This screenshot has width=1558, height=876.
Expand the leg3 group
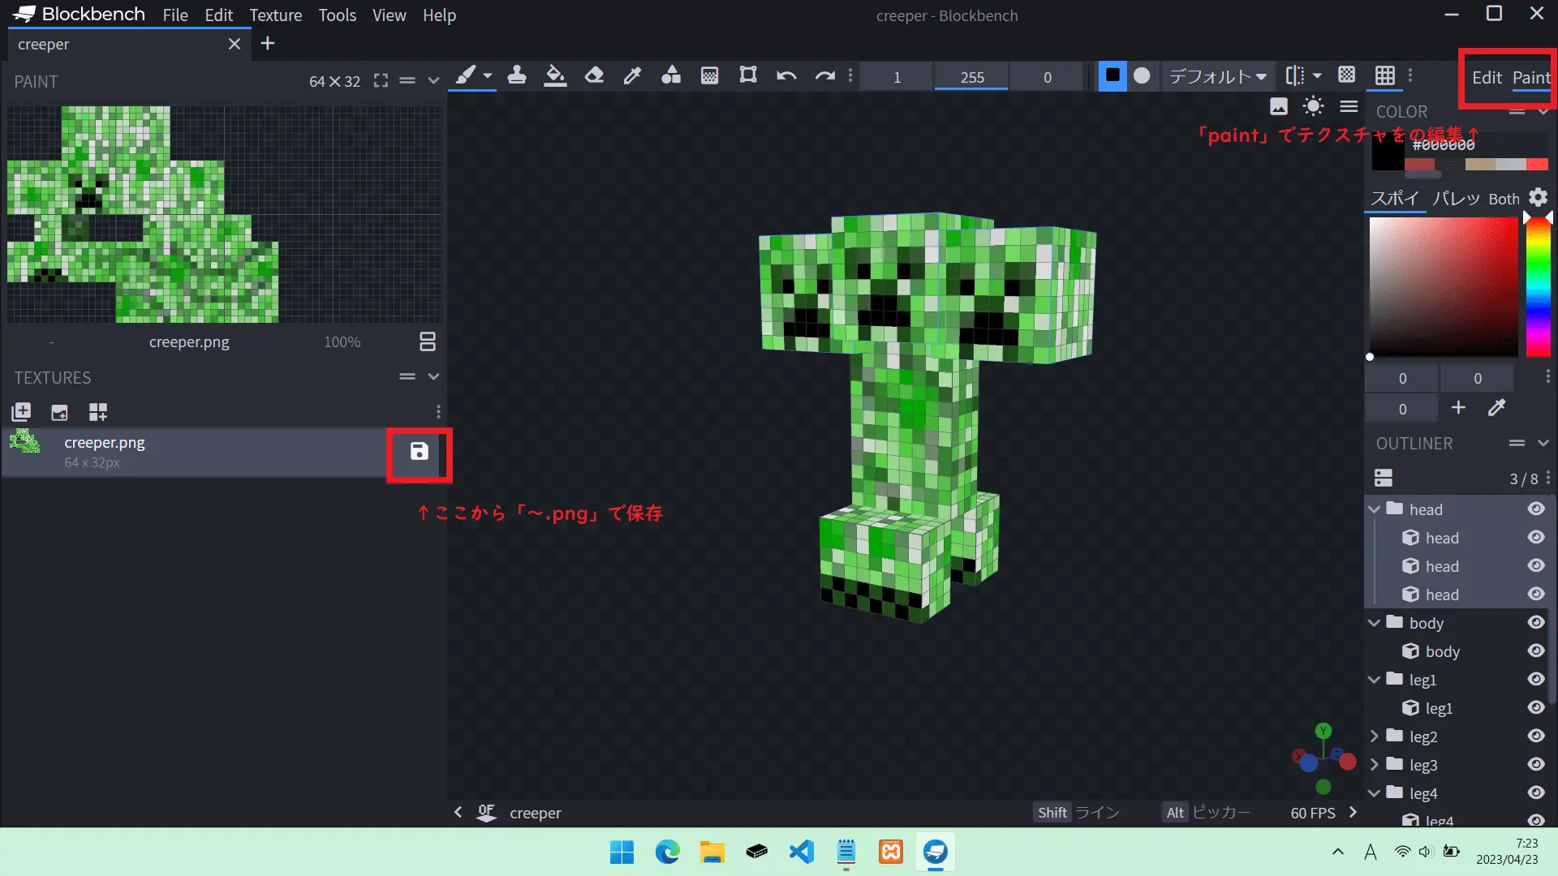(1375, 765)
